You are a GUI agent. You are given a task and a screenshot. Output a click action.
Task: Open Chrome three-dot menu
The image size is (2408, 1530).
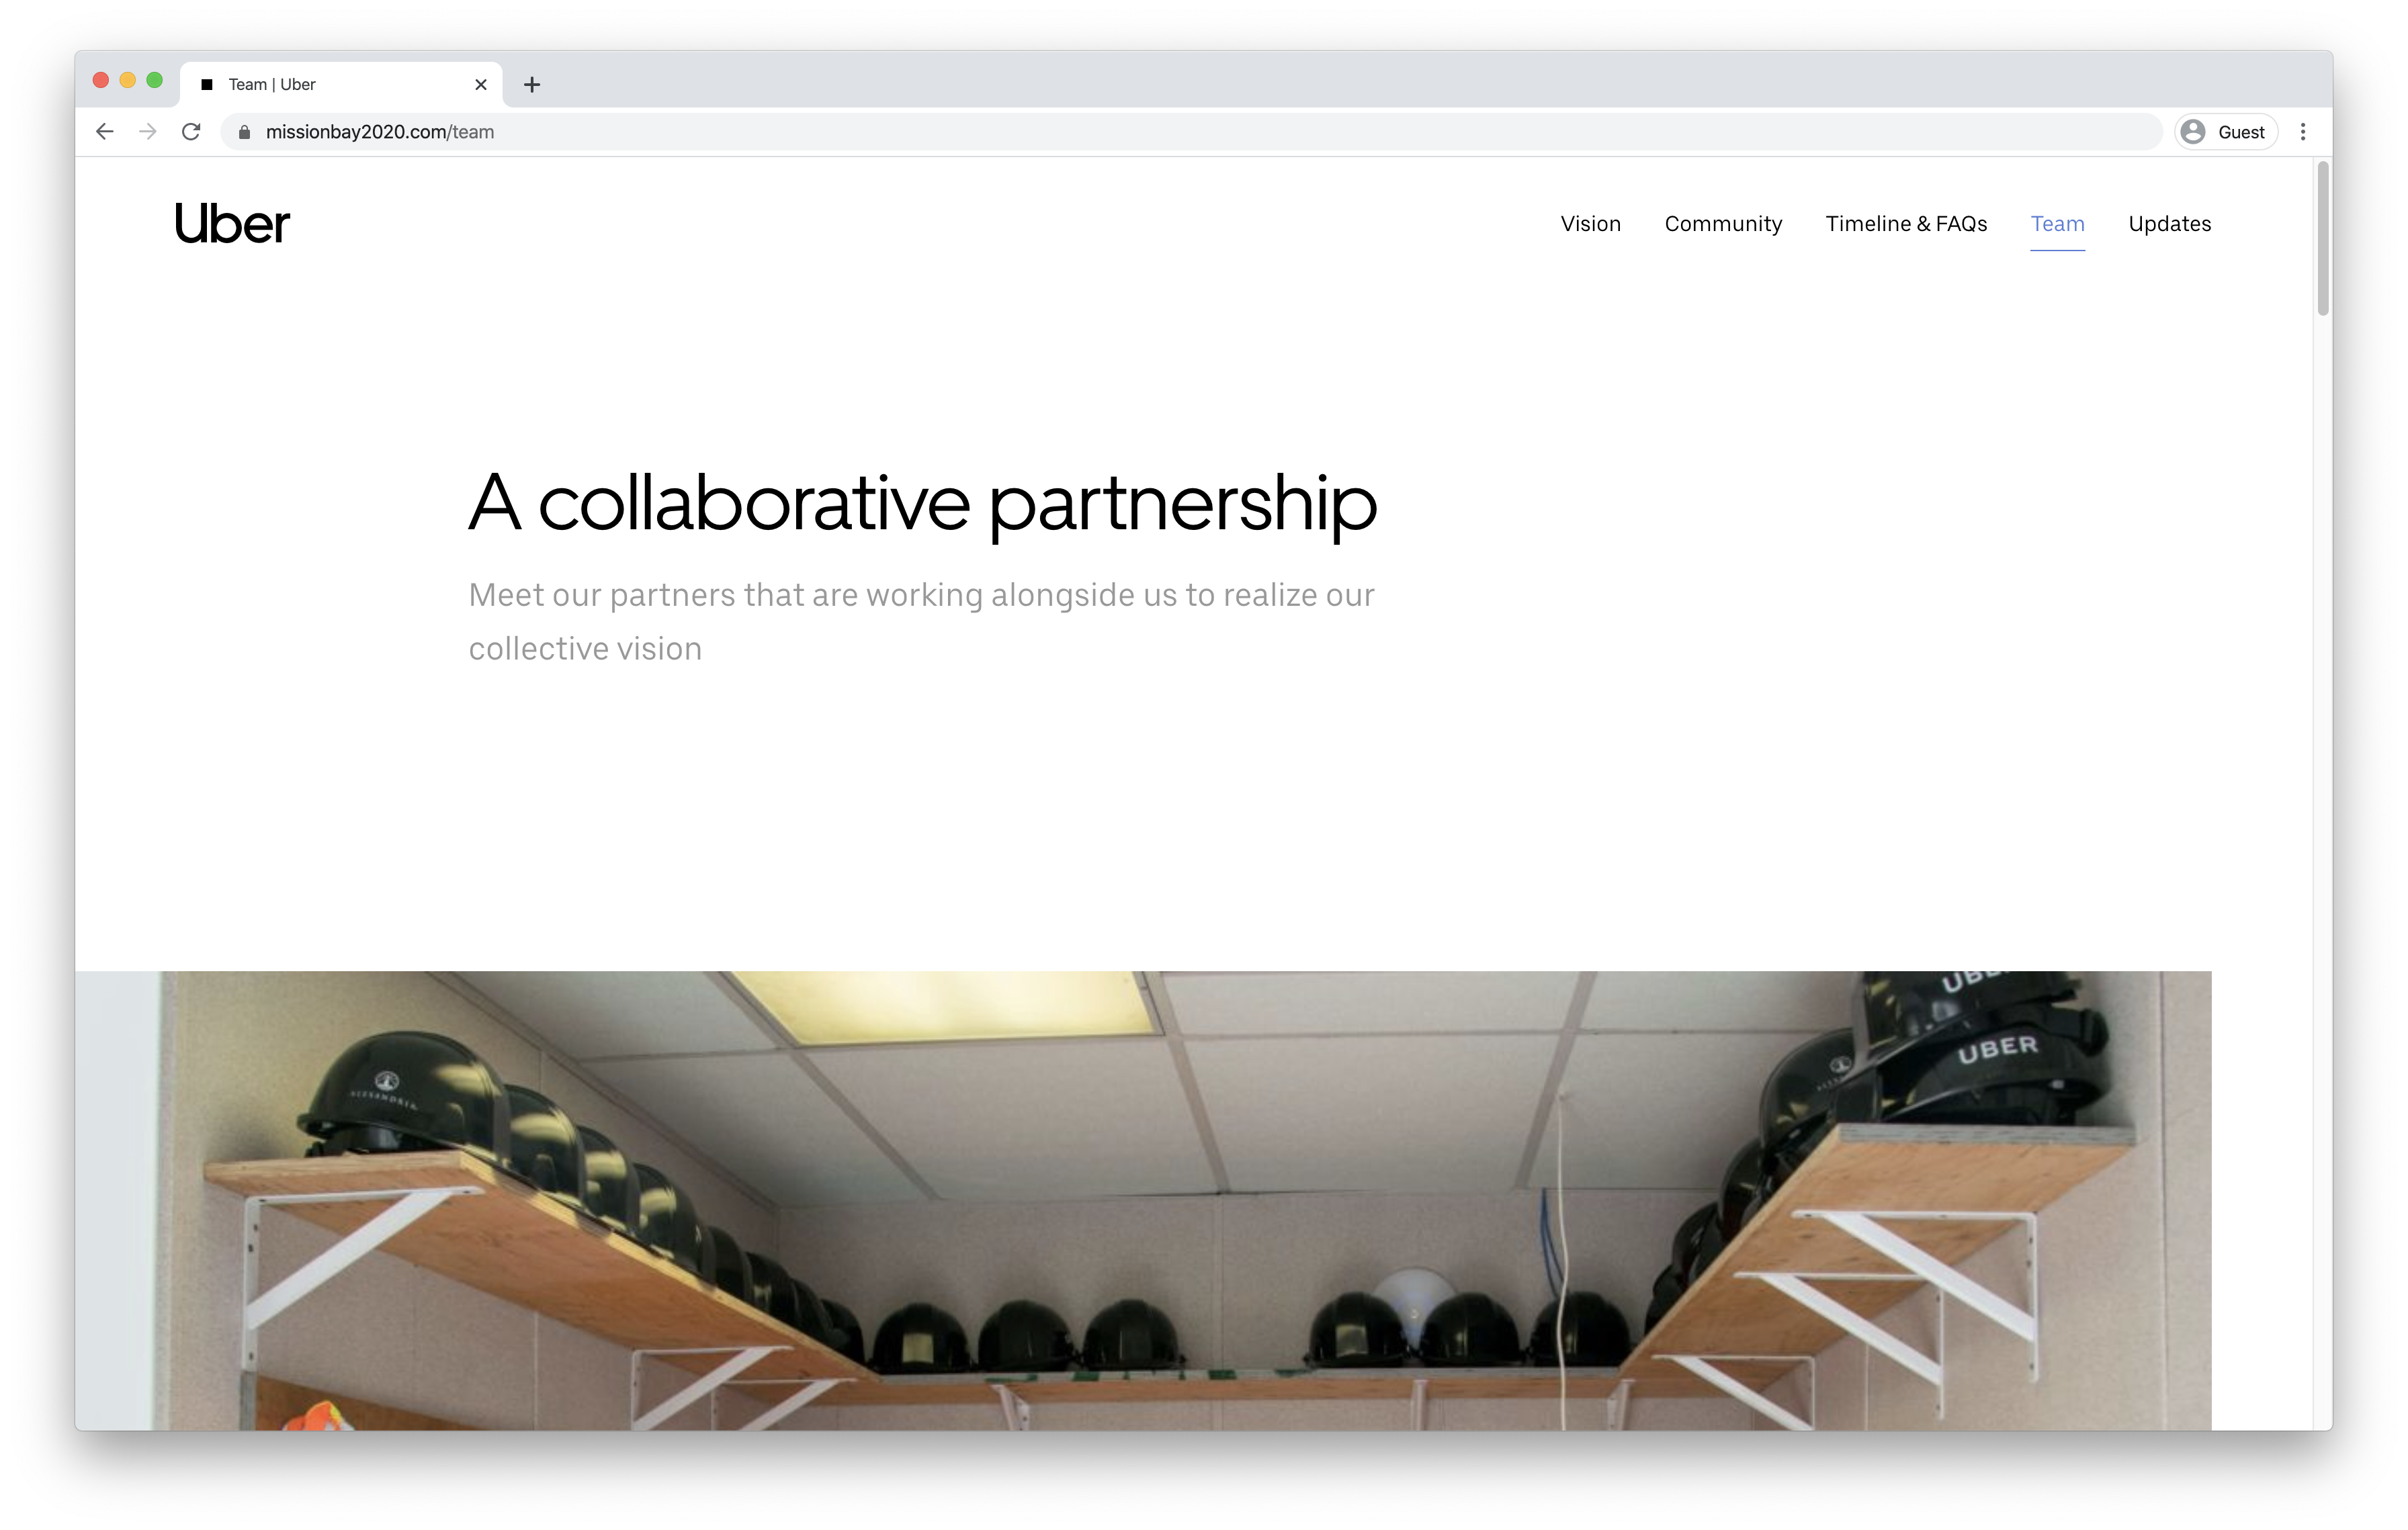(x=2303, y=132)
